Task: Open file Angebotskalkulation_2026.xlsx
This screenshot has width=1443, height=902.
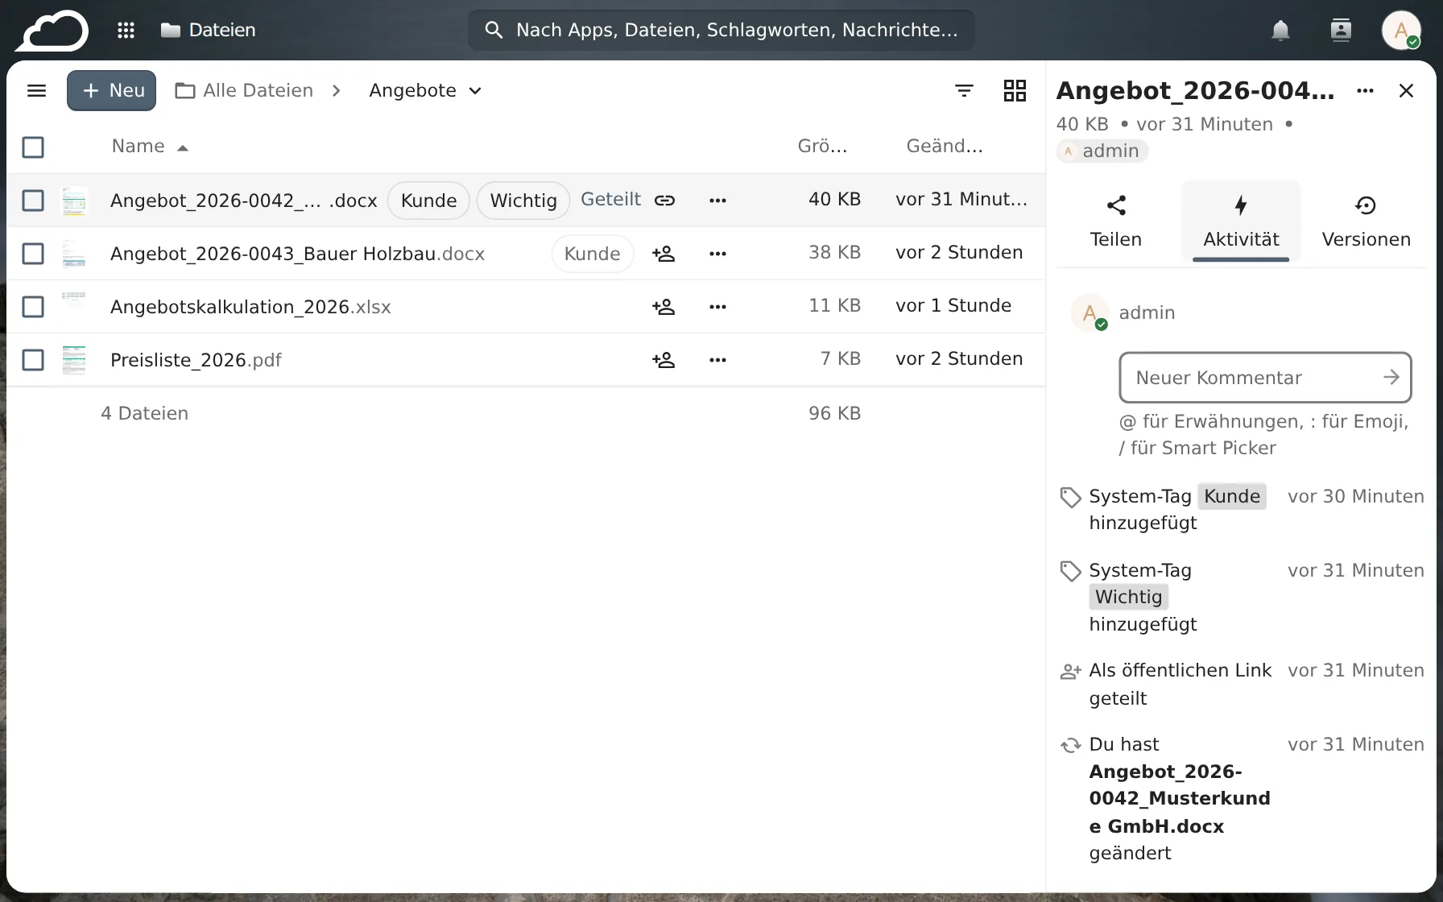Action: tap(250, 307)
